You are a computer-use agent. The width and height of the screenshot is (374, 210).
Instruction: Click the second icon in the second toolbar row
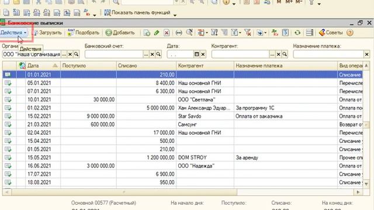(16, 13)
